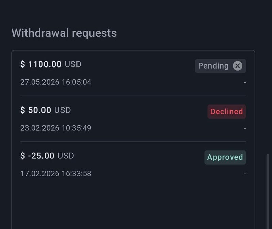Select the $1100.00 USD withdrawal amount
This screenshot has width=272, height=229.
pyautogui.click(x=51, y=64)
